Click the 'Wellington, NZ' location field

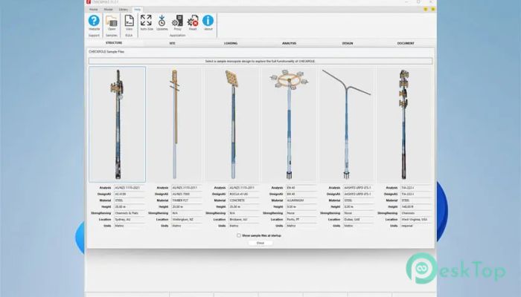click(187, 220)
